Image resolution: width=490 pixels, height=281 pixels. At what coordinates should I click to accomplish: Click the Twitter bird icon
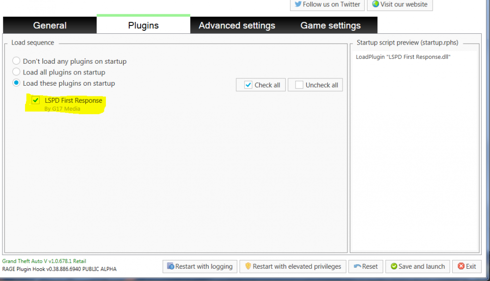(x=298, y=4)
